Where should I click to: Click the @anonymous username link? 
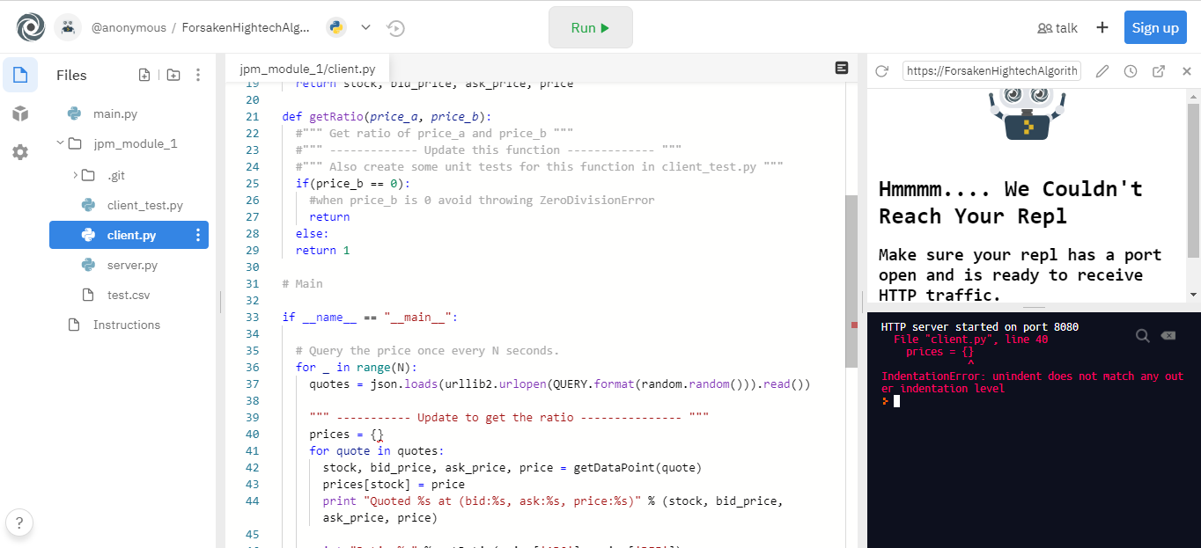[129, 27]
